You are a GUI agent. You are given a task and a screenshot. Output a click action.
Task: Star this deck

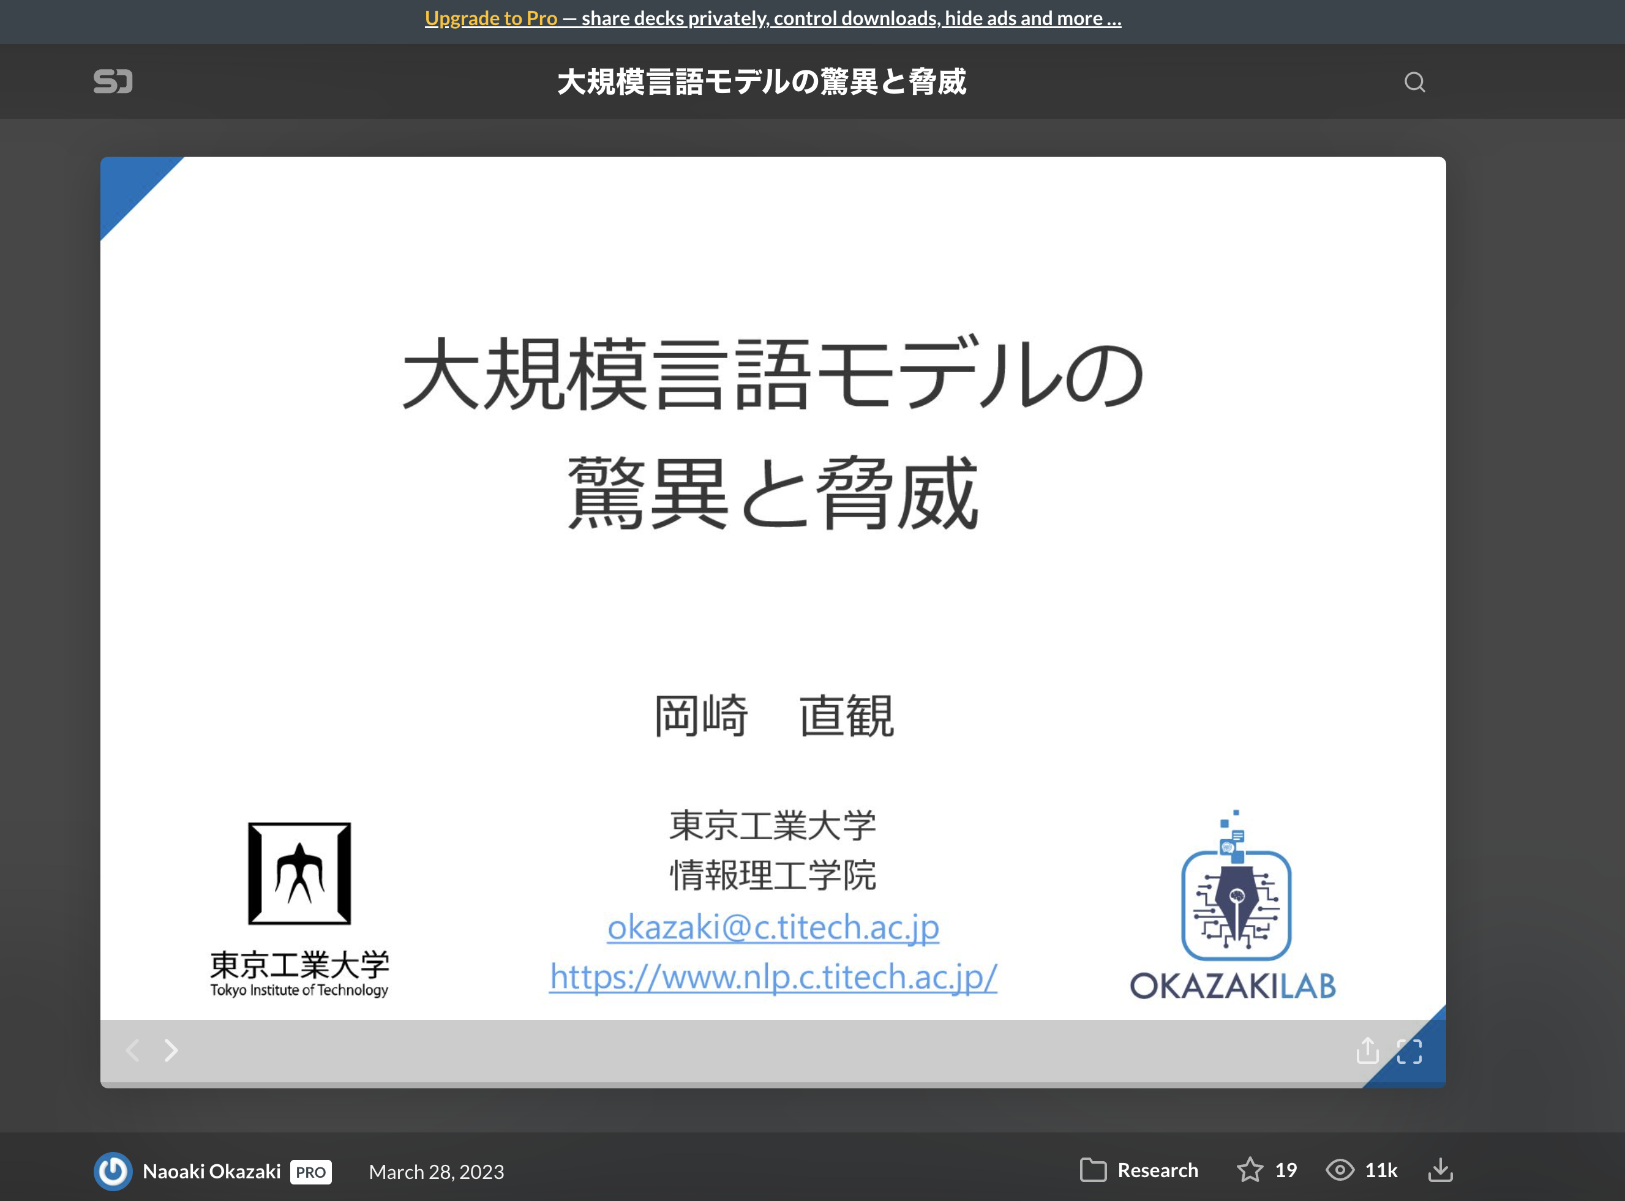pos(1250,1170)
